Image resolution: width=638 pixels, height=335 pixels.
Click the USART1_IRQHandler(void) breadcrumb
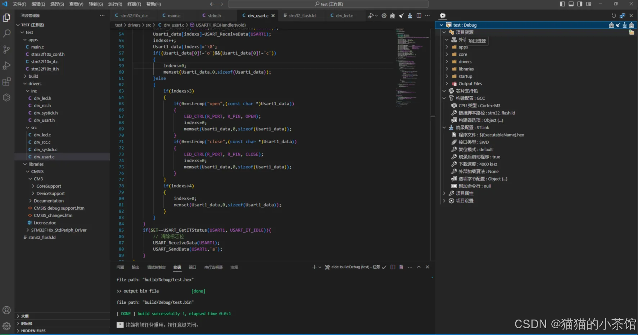[x=220, y=25]
